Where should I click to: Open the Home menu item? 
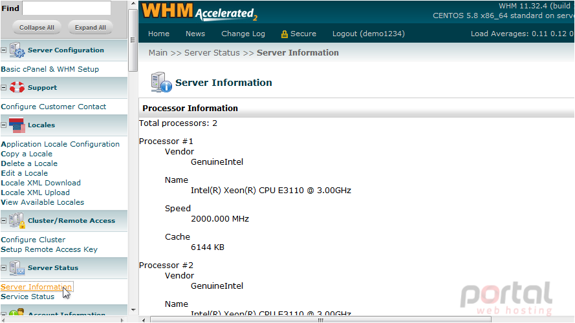coord(158,34)
